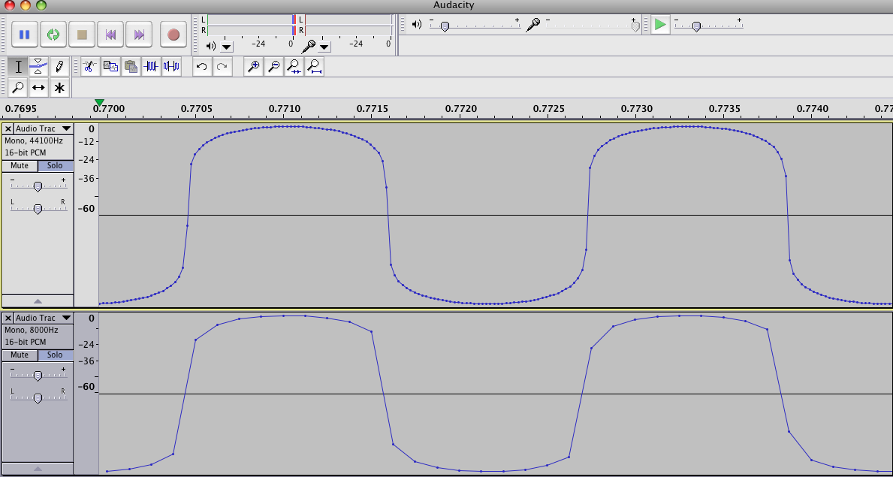The height and width of the screenshot is (477, 893).
Task: Zoom in with the magnifier plus icon
Action: point(254,66)
